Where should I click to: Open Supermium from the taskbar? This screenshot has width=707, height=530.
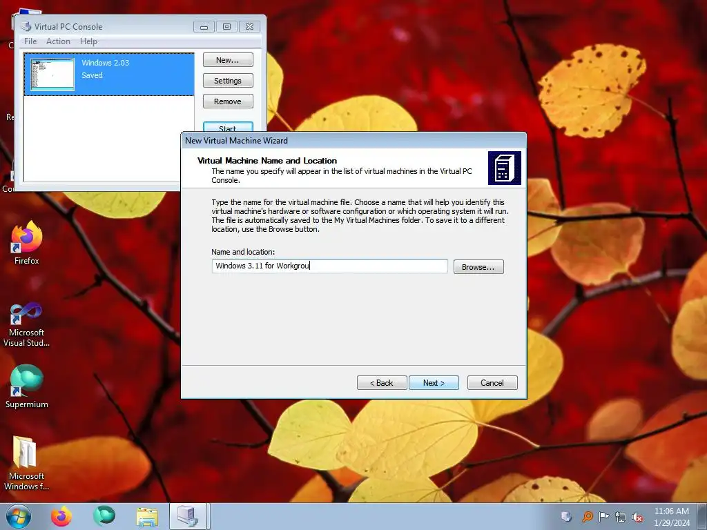pos(104,516)
